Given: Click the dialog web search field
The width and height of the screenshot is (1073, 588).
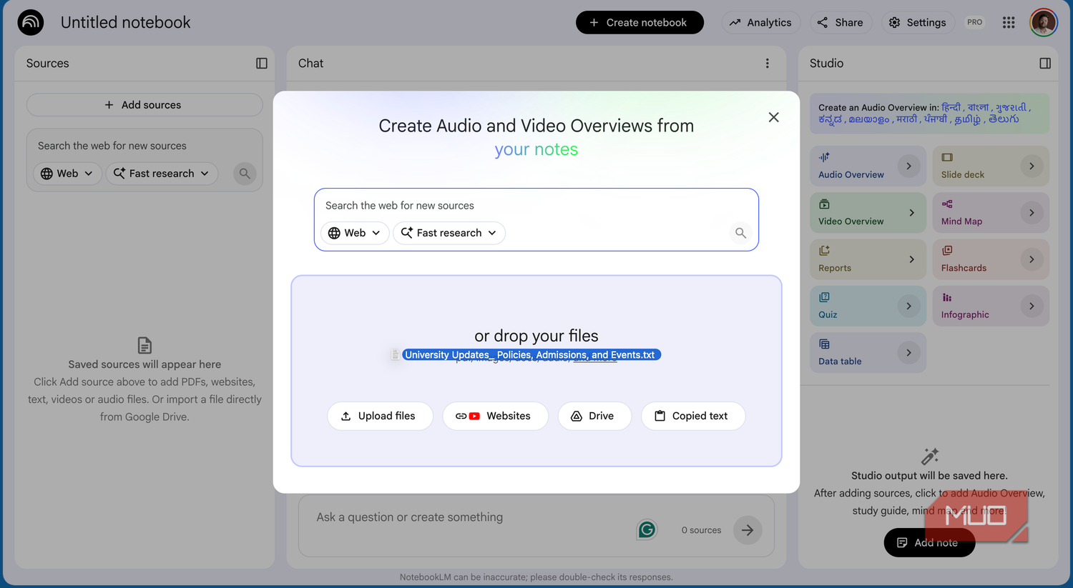Looking at the screenshot, I should [x=536, y=206].
